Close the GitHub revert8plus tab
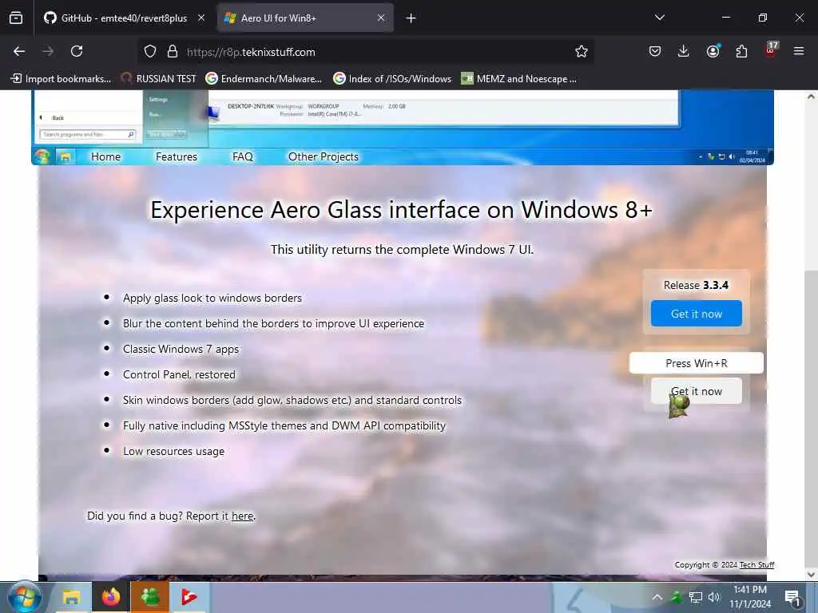818x613 pixels. click(x=201, y=18)
